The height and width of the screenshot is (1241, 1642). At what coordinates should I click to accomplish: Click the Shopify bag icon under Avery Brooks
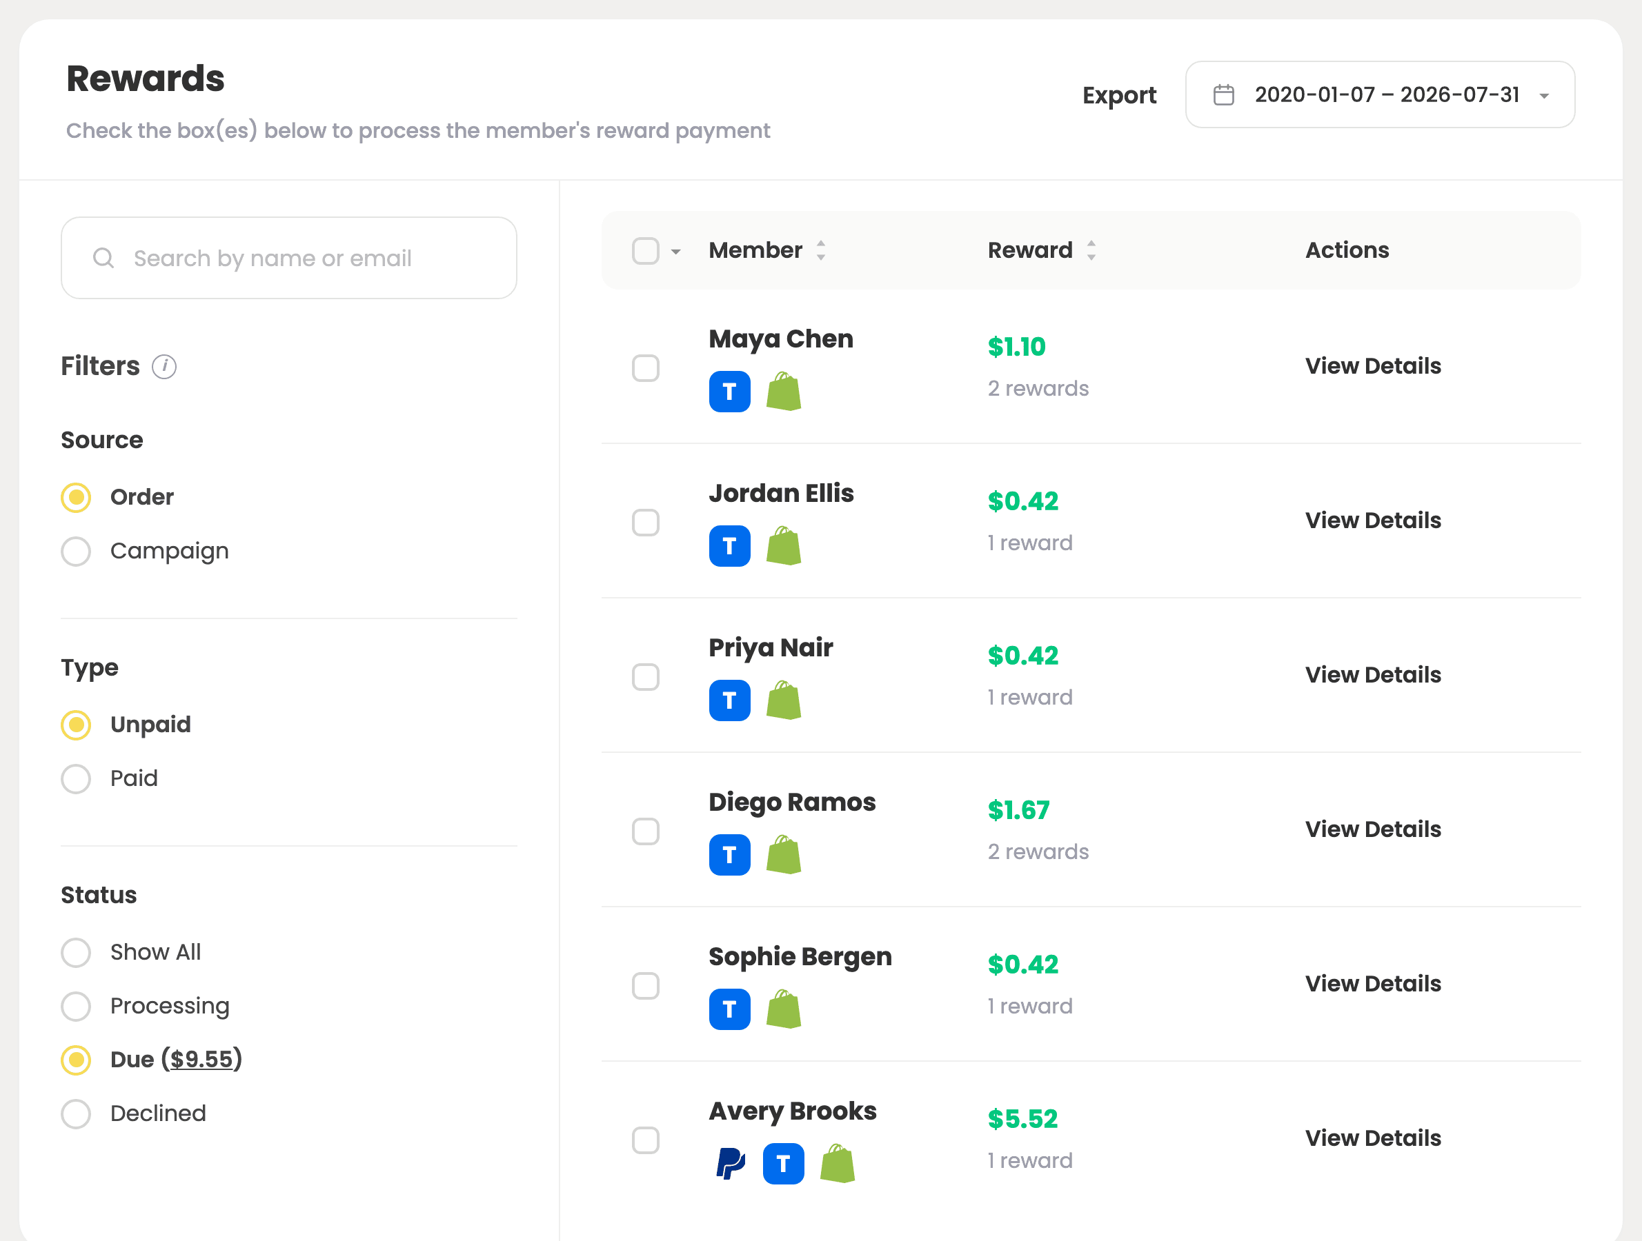pyautogui.click(x=838, y=1162)
